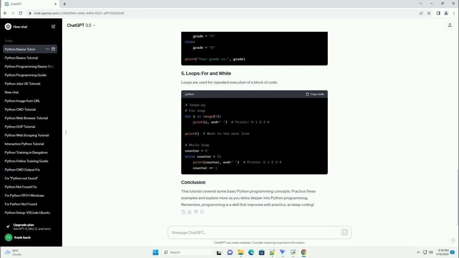Open Python Training in Bangalore chat
This screenshot has height=258, width=459.
(x=31, y=152)
